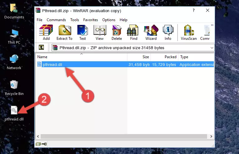Click the key password icon in status bar

[x=44, y=144]
